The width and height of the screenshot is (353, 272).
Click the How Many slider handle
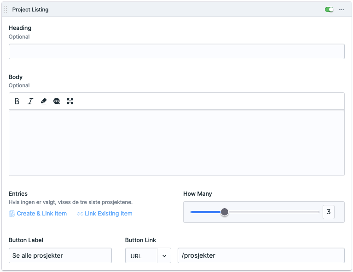(225, 212)
